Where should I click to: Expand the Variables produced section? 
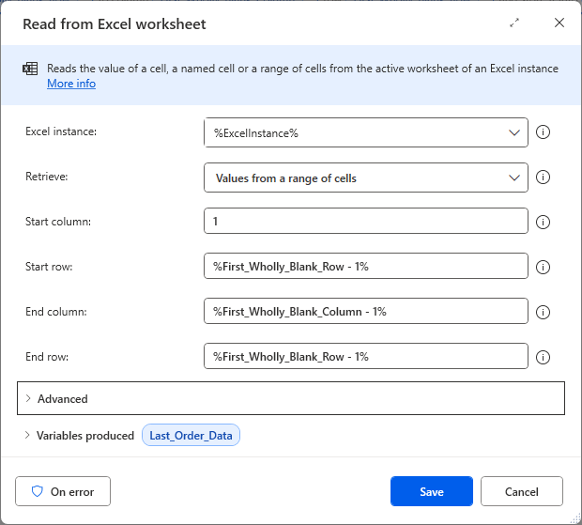pos(27,435)
